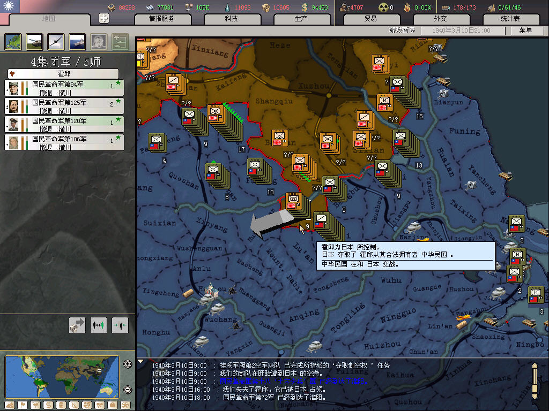Viewport: 549px width, 411px height.
Task: Zoom in with the minimap plus button
Action: pyautogui.click(x=128, y=364)
